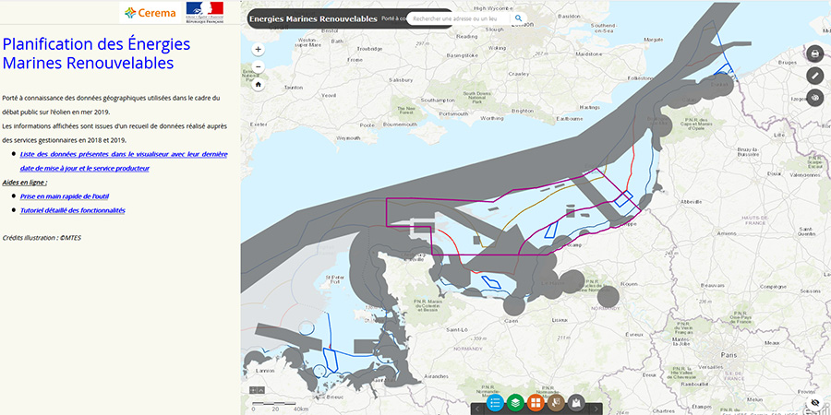Zoom out of the map
This screenshot has height=415, width=831.
tap(258, 66)
